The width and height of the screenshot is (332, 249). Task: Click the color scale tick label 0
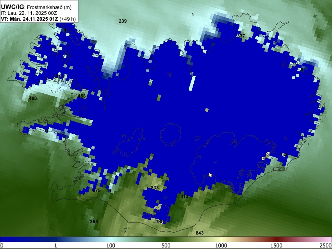[2, 245]
